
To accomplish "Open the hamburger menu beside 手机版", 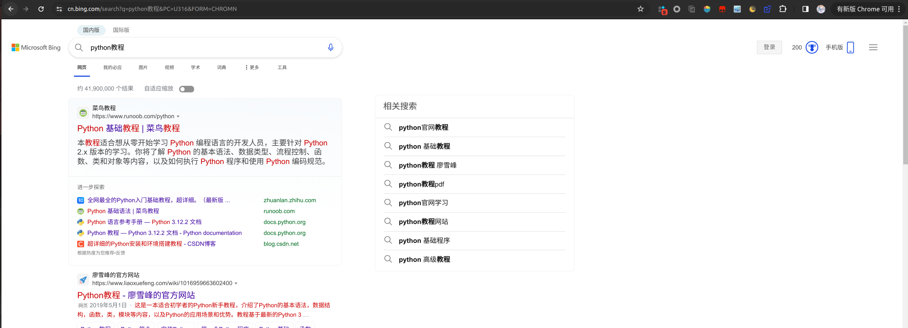I will tap(873, 47).
